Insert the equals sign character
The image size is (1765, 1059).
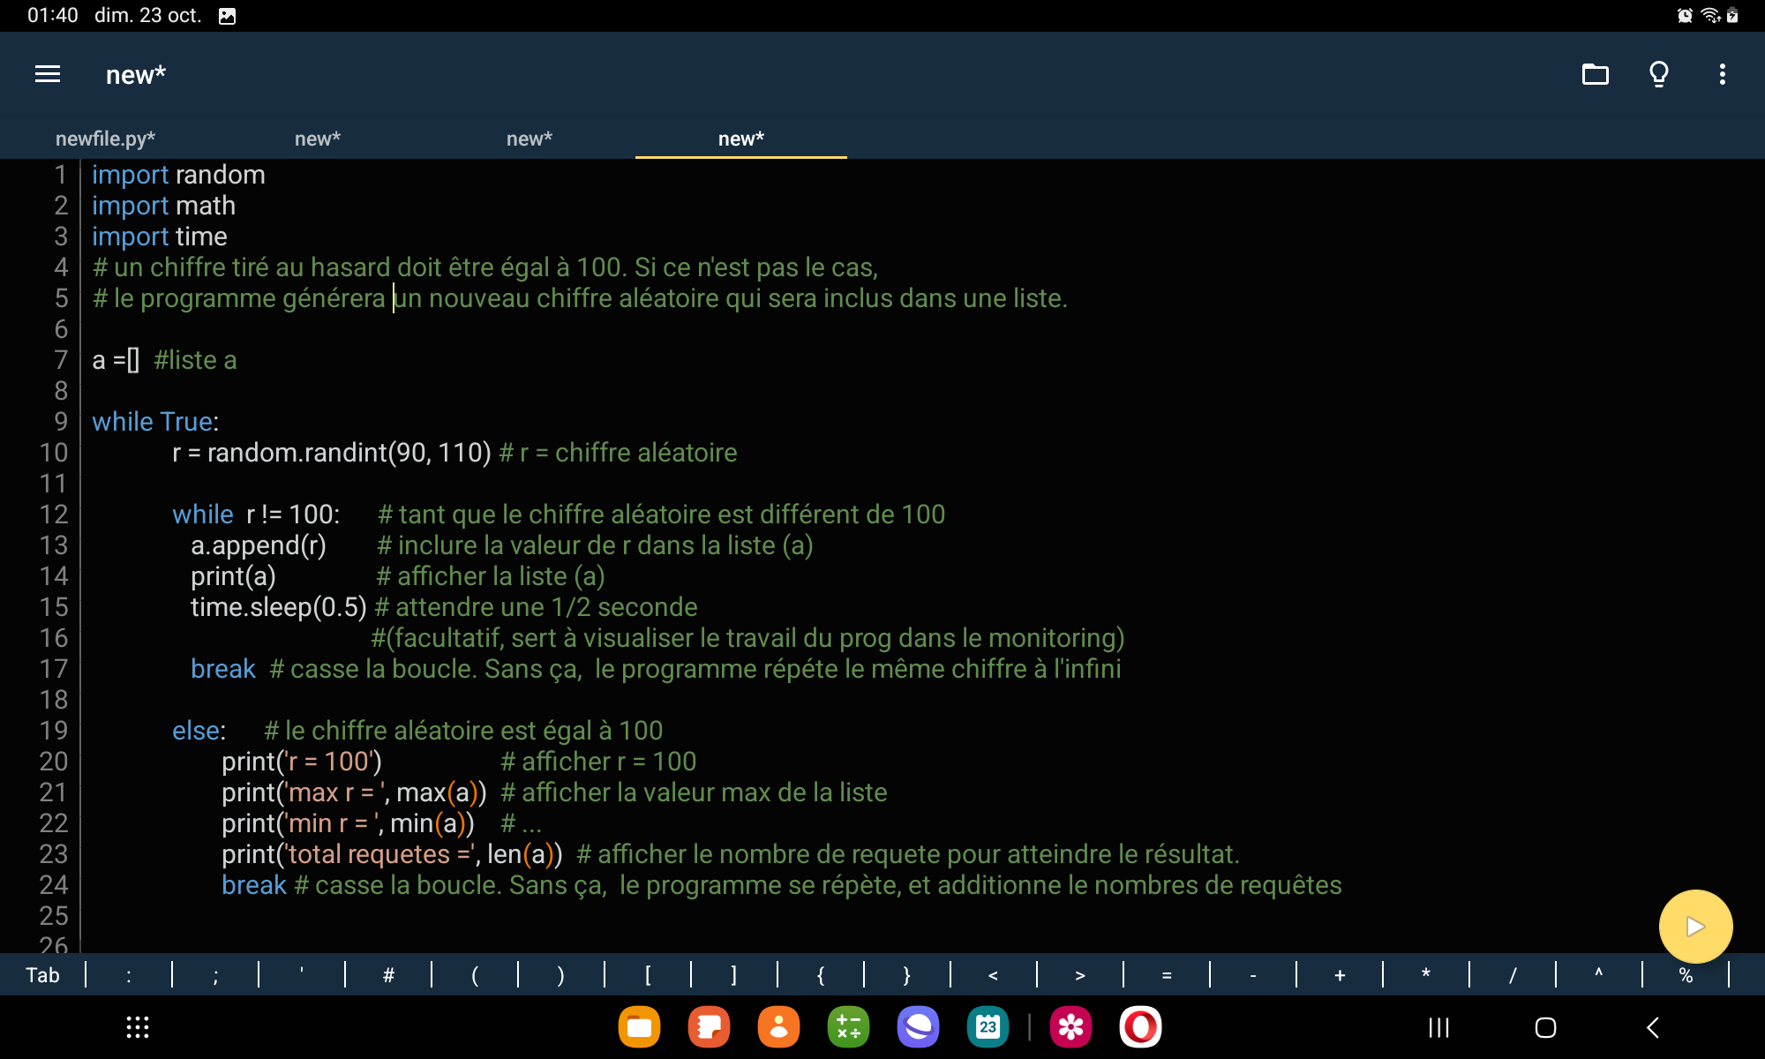coord(1167,975)
